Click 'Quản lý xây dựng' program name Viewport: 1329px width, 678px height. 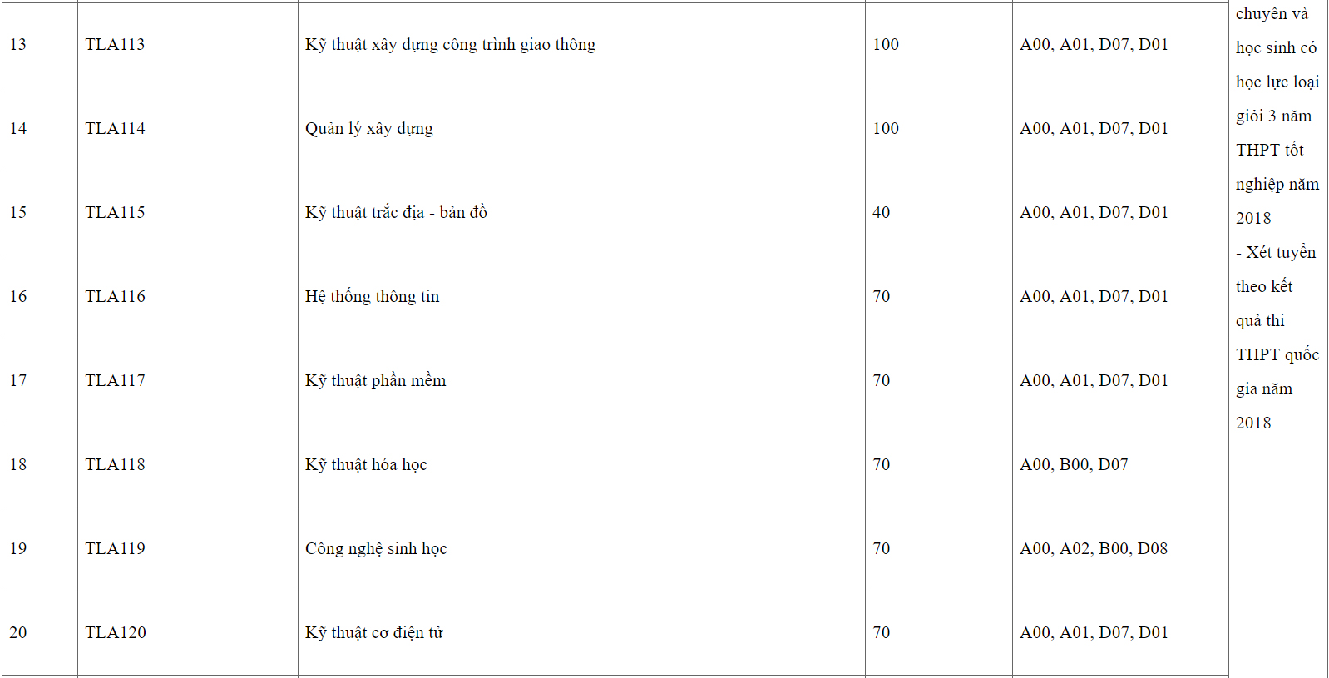(x=368, y=129)
